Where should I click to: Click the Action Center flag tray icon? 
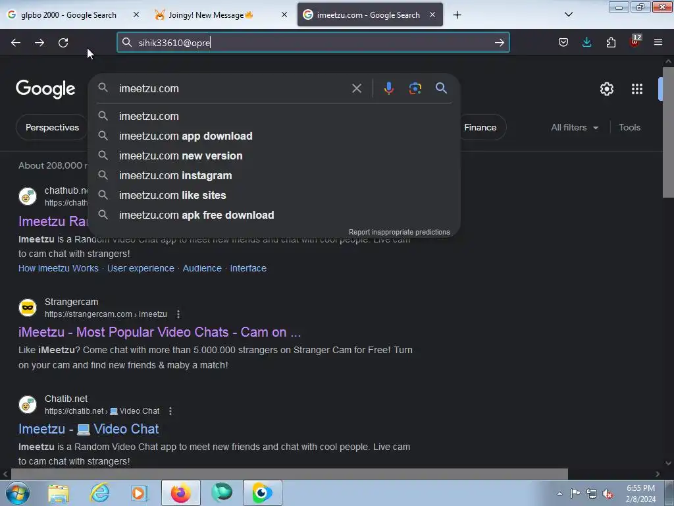tap(575, 493)
